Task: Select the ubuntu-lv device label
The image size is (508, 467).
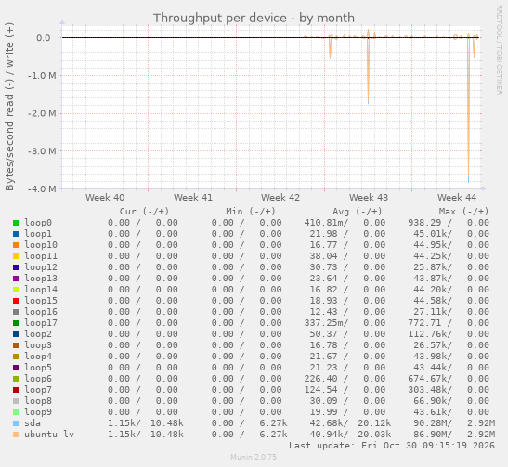Action: (x=49, y=435)
